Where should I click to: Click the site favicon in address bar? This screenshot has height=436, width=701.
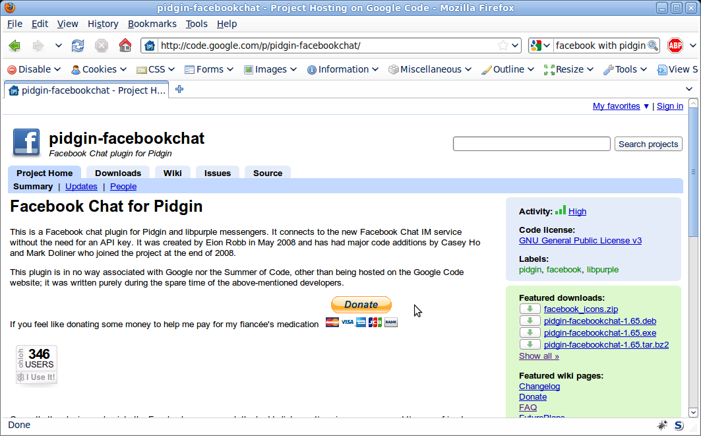click(150, 46)
